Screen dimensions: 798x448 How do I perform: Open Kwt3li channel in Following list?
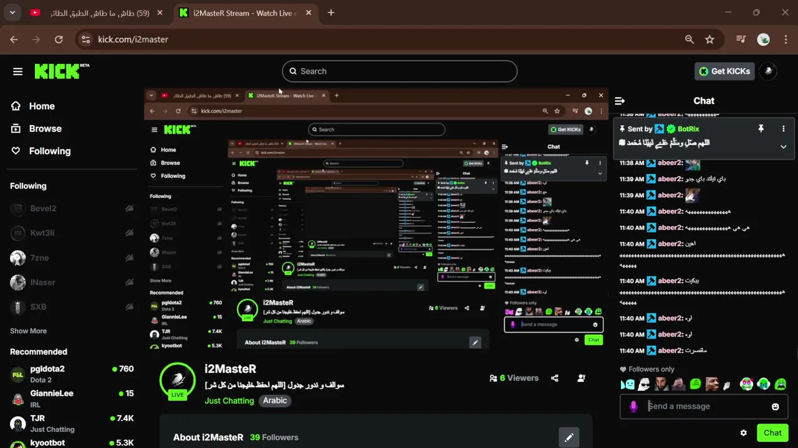click(x=72, y=233)
